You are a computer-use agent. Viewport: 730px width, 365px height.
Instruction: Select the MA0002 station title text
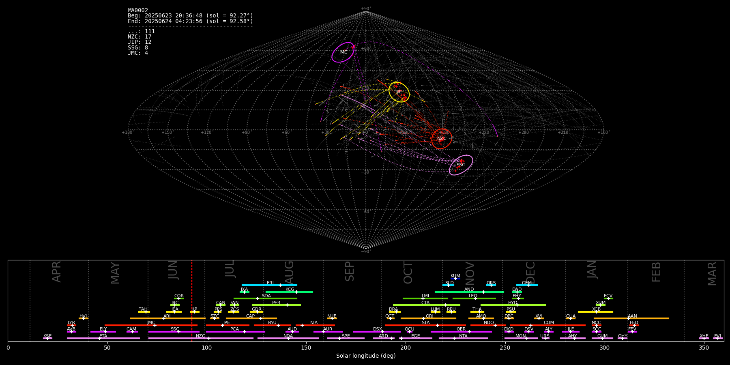[x=138, y=11]
